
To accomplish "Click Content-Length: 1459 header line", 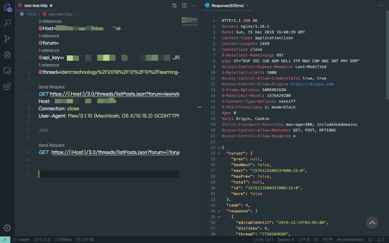I will point(246,44).
